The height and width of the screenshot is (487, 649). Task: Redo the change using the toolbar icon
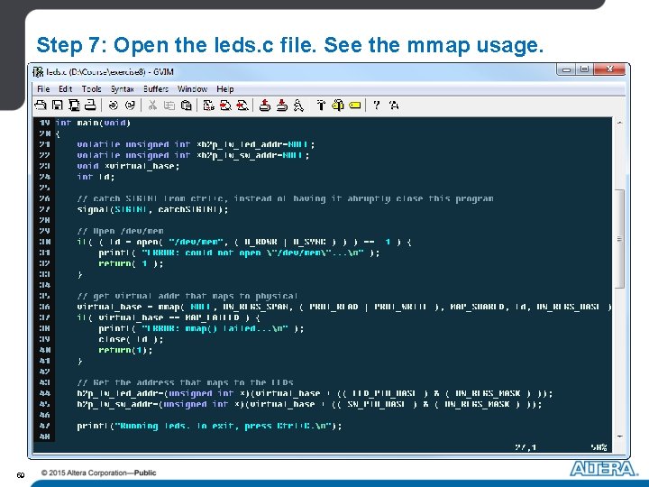pos(130,106)
